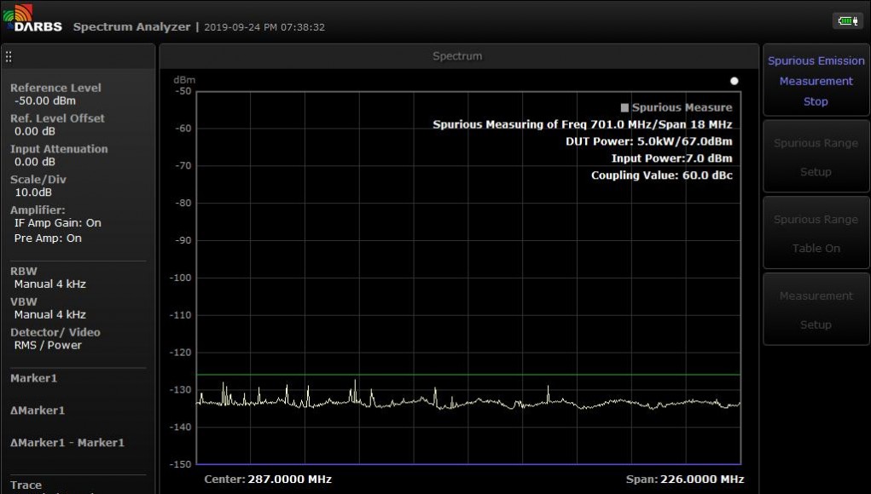Click the white recording indicator dot
Viewport: 871px width, 494px height.
[734, 81]
